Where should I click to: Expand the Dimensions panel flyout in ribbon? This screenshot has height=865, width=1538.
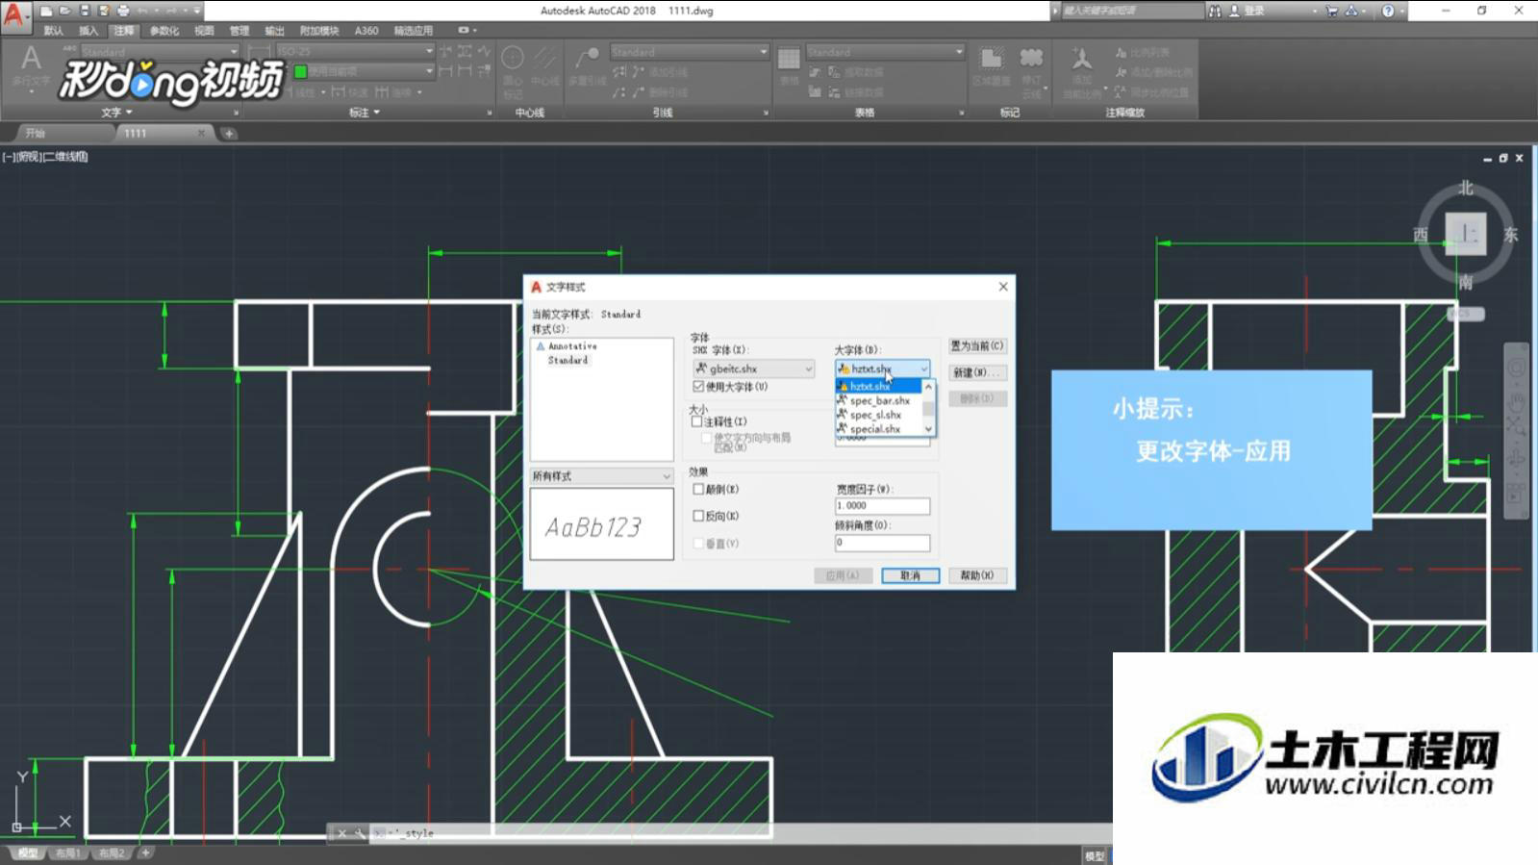pyautogui.click(x=365, y=113)
